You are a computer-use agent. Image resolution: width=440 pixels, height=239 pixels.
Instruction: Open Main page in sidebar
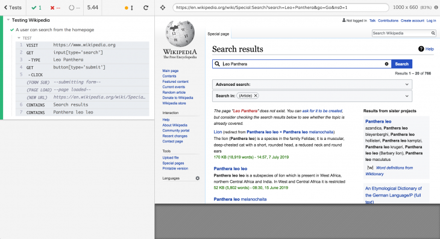[171, 71]
